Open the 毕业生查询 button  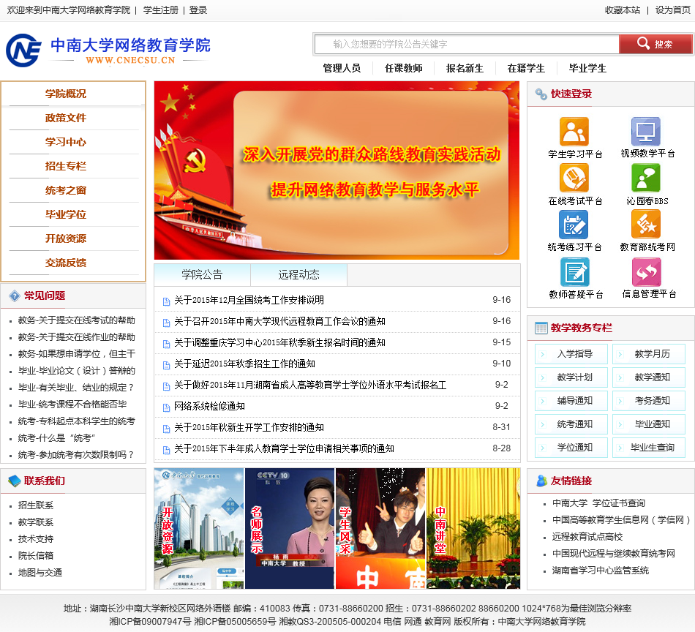tap(649, 448)
